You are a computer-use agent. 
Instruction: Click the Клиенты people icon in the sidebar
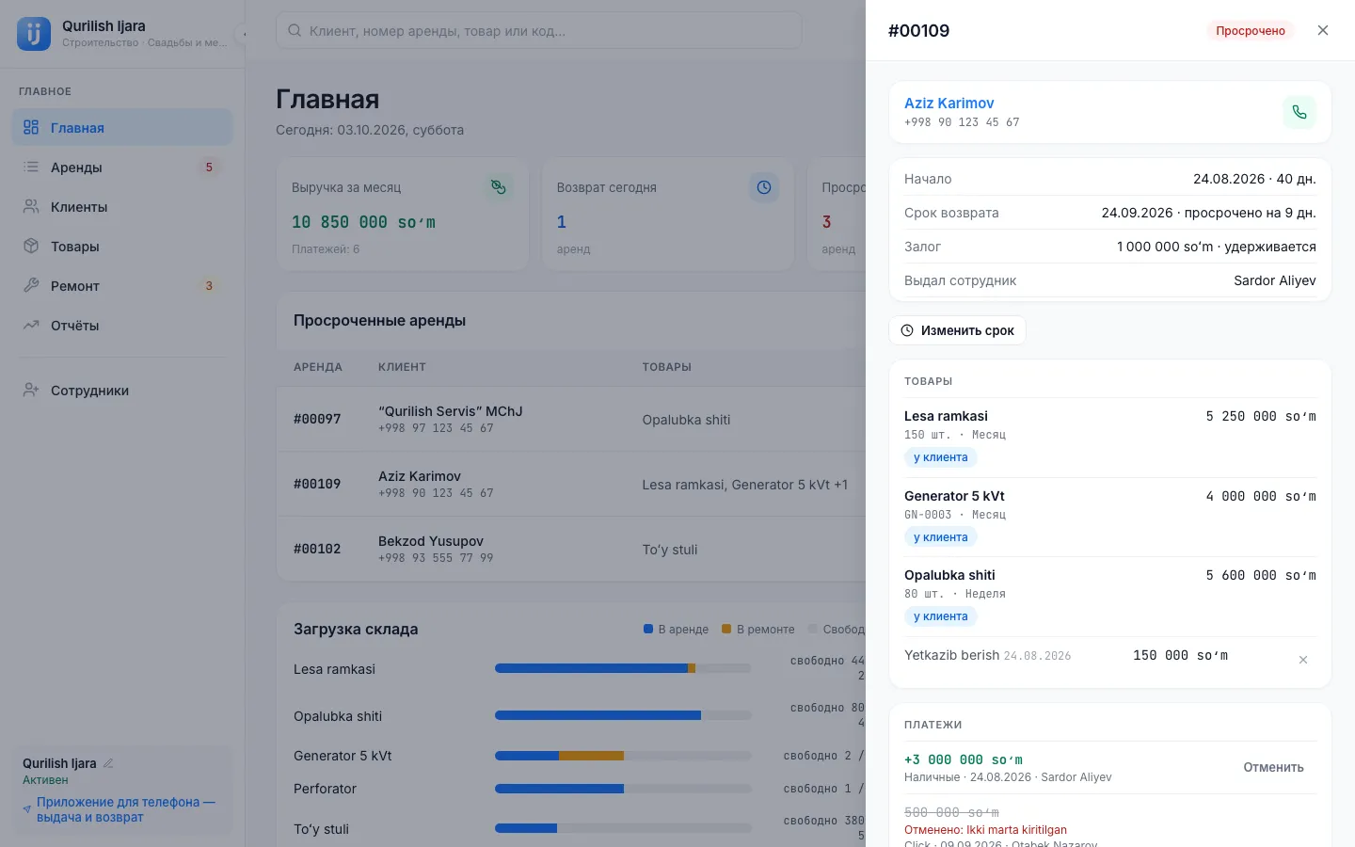[x=31, y=206]
